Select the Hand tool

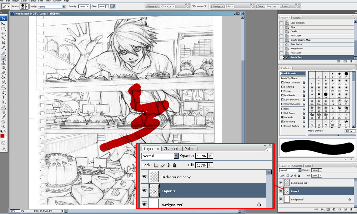pos(3,122)
